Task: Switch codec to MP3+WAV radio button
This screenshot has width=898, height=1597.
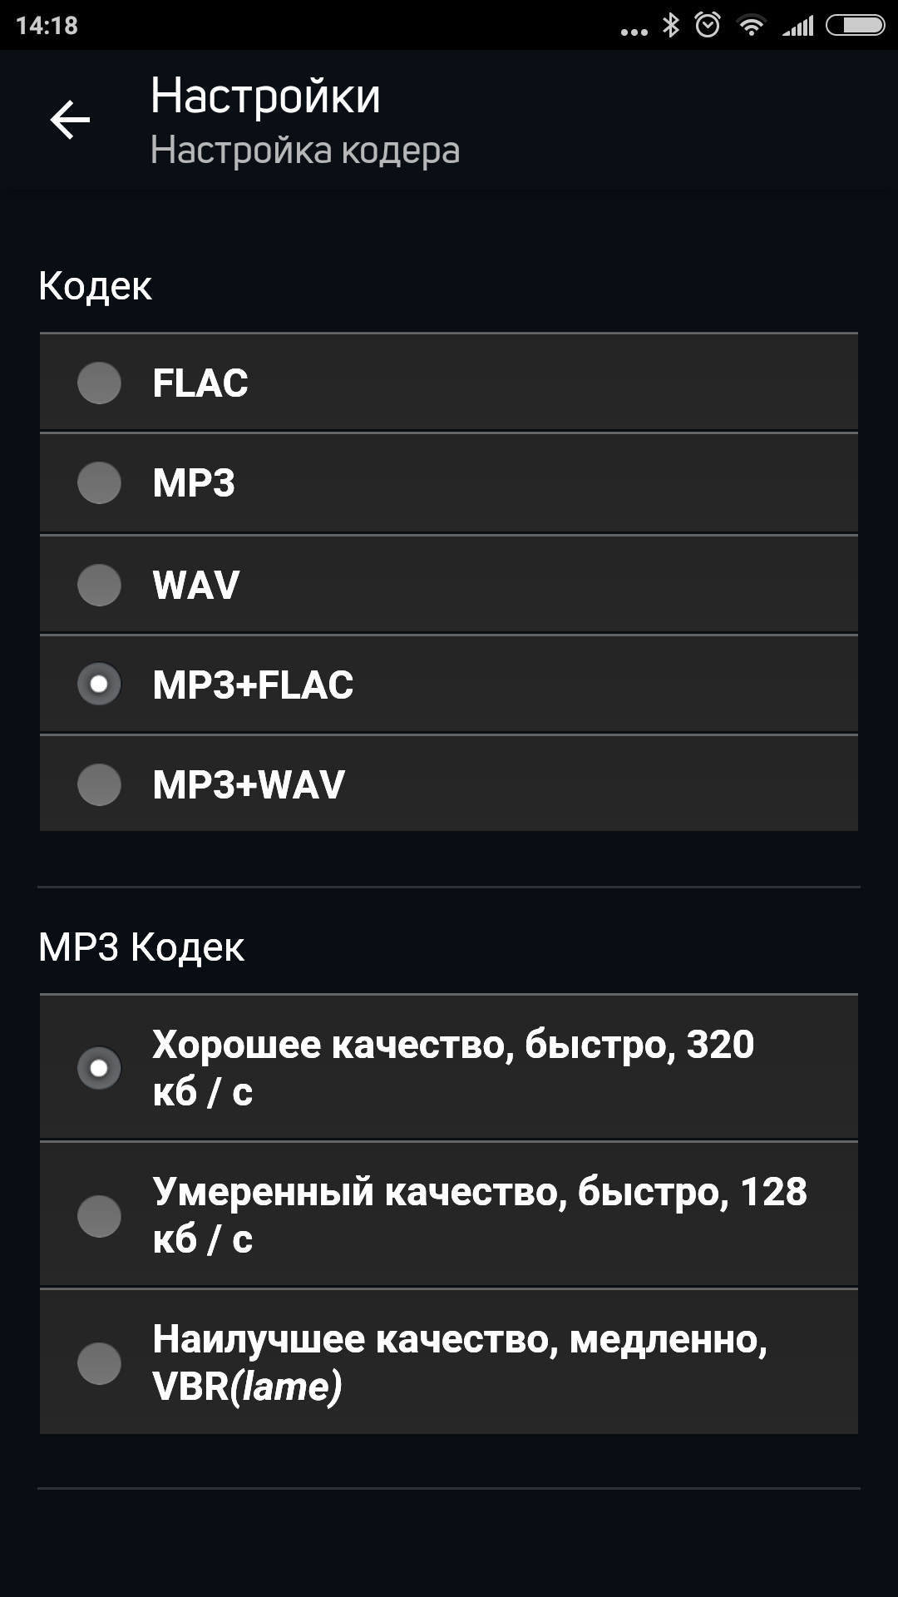Action: [x=99, y=784]
